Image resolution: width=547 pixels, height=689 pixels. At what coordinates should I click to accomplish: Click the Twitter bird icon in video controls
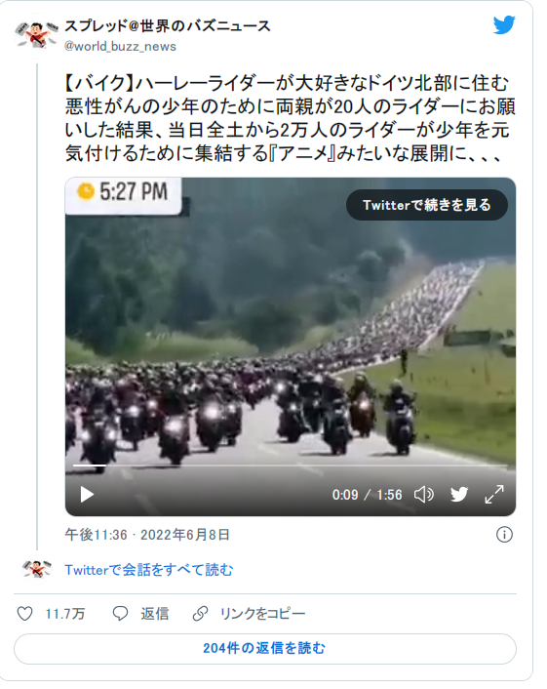pyautogui.click(x=459, y=495)
